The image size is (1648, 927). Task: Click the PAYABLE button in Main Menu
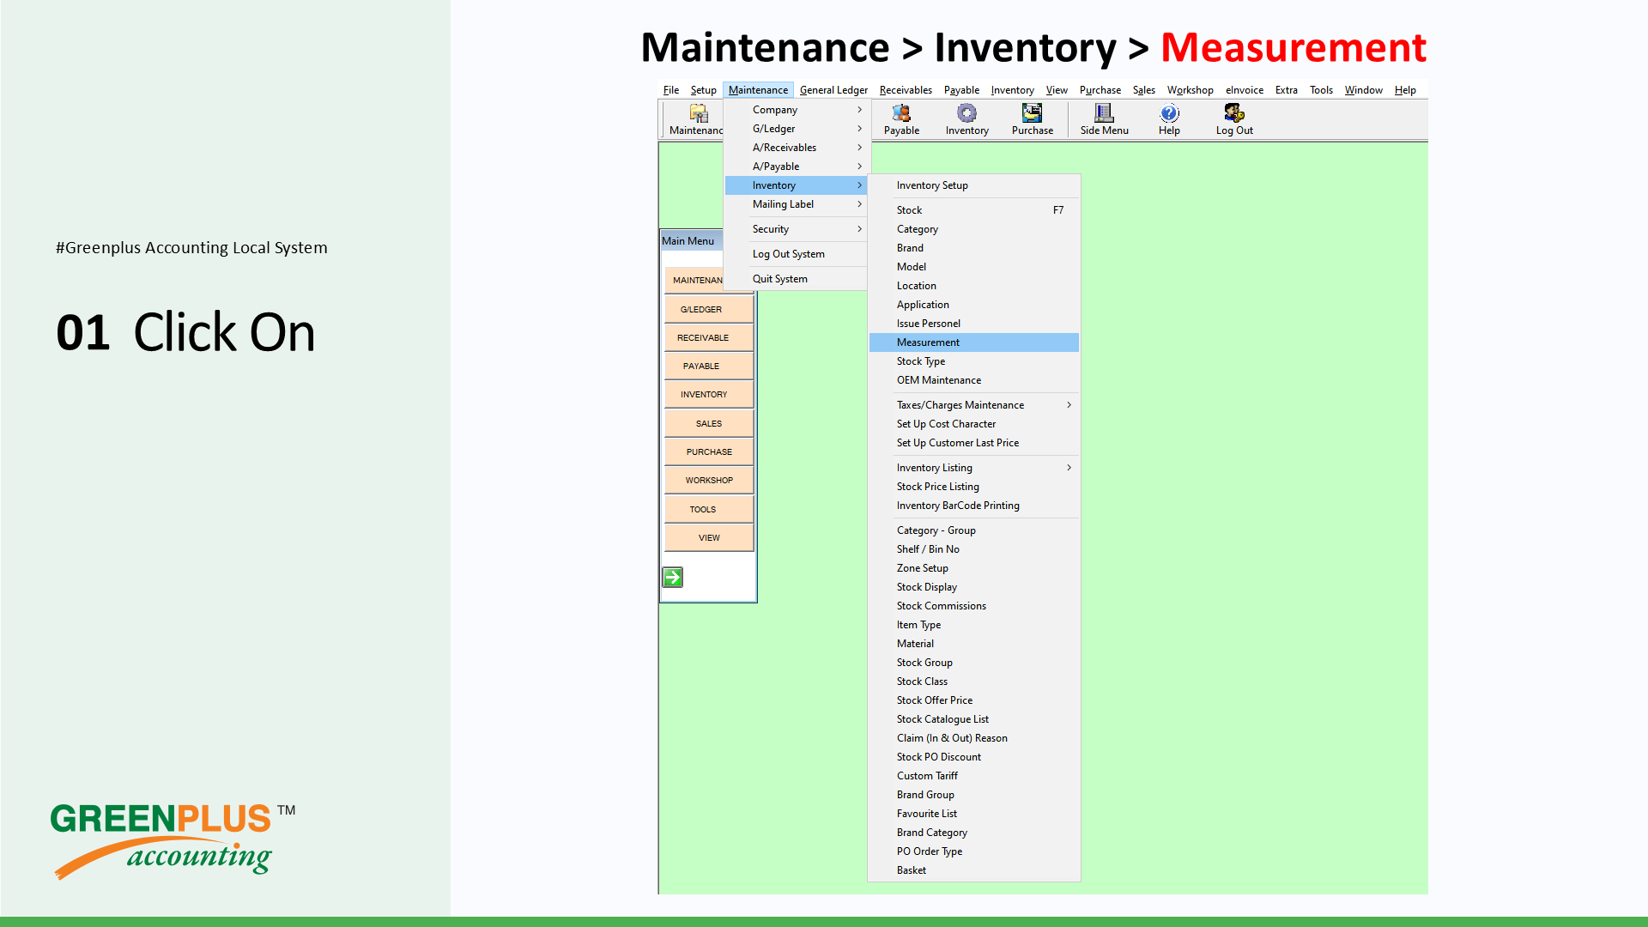pyautogui.click(x=709, y=366)
